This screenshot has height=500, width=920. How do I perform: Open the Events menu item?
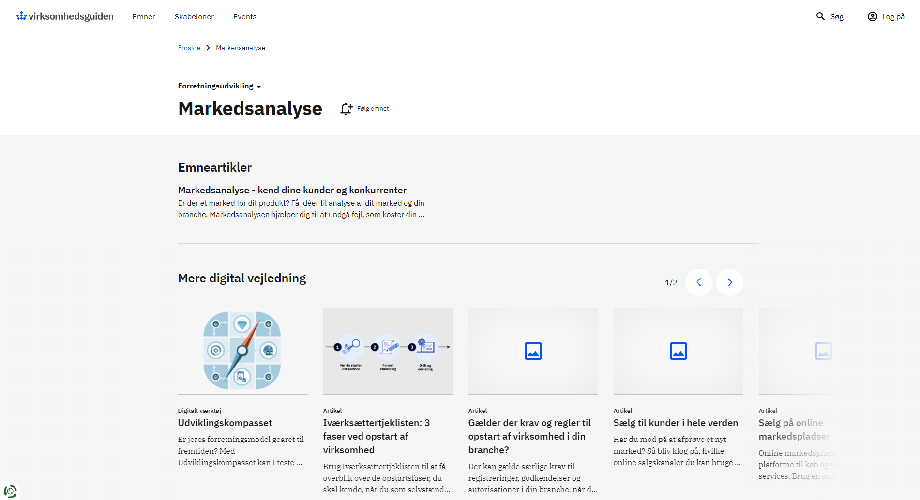(245, 17)
